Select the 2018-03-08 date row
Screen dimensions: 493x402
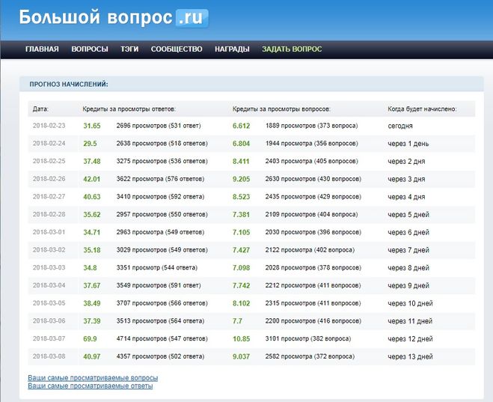(x=49, y=356)
